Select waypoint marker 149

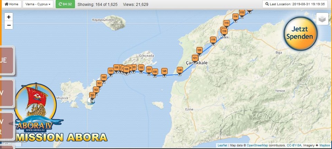(x=164, y=71)
